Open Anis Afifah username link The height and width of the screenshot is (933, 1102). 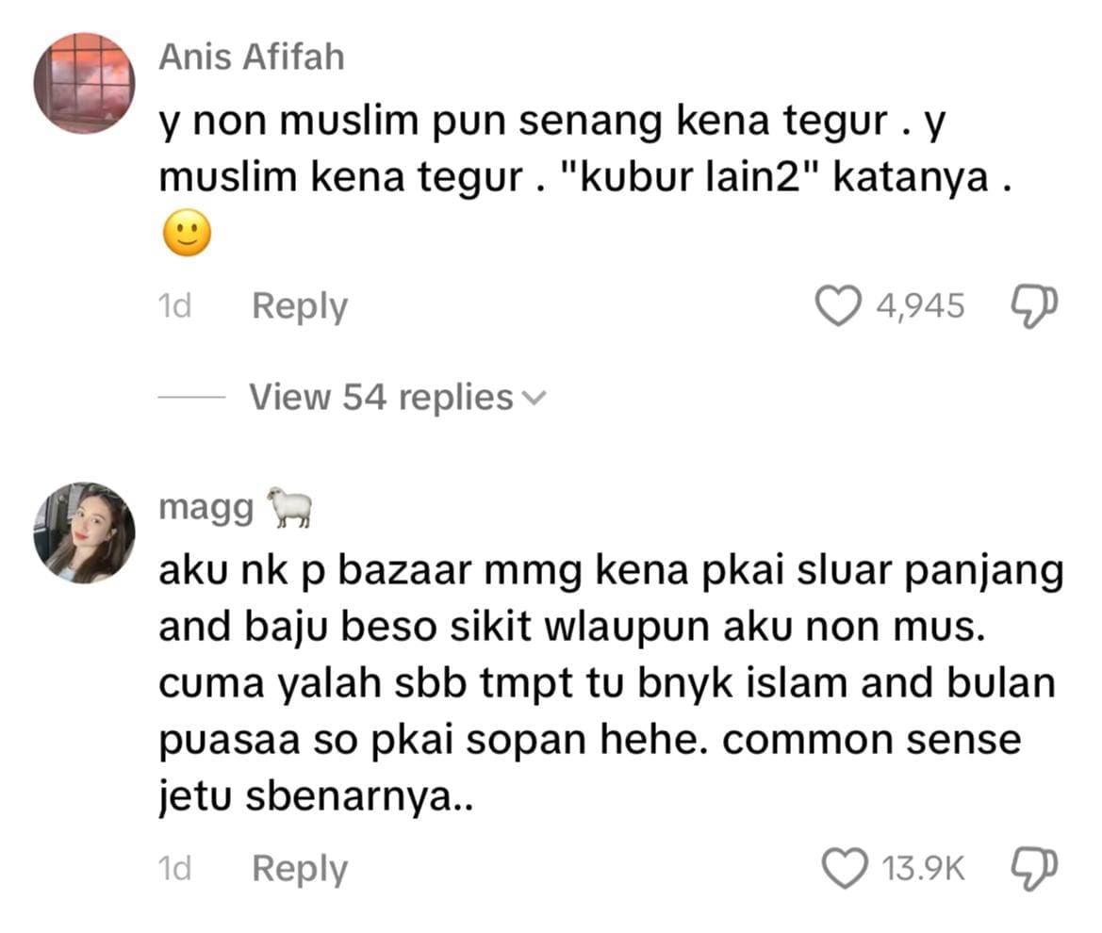[252, 57]
